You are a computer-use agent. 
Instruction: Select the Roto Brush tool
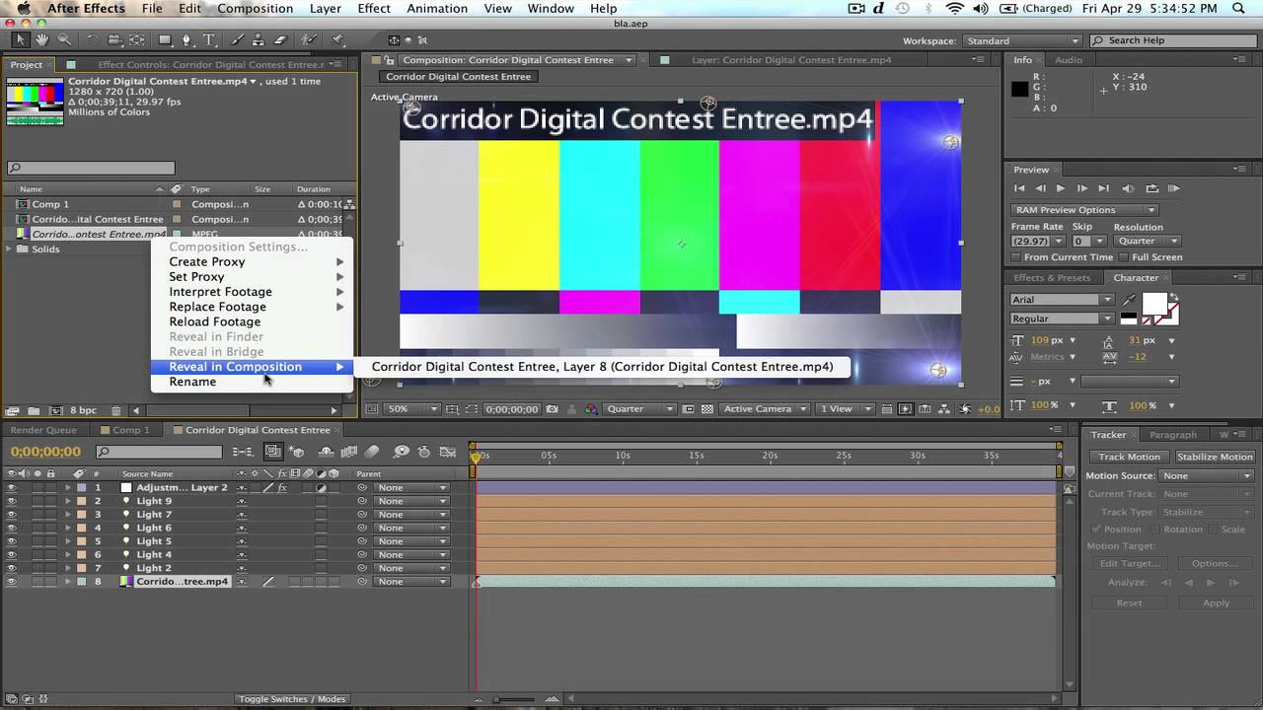click(x=310, y=40)
